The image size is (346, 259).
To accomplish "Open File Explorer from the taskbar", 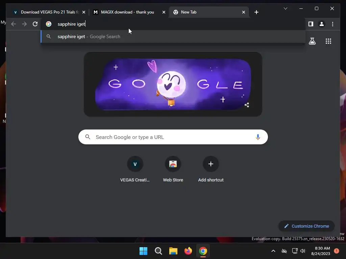I will point(173,251).
